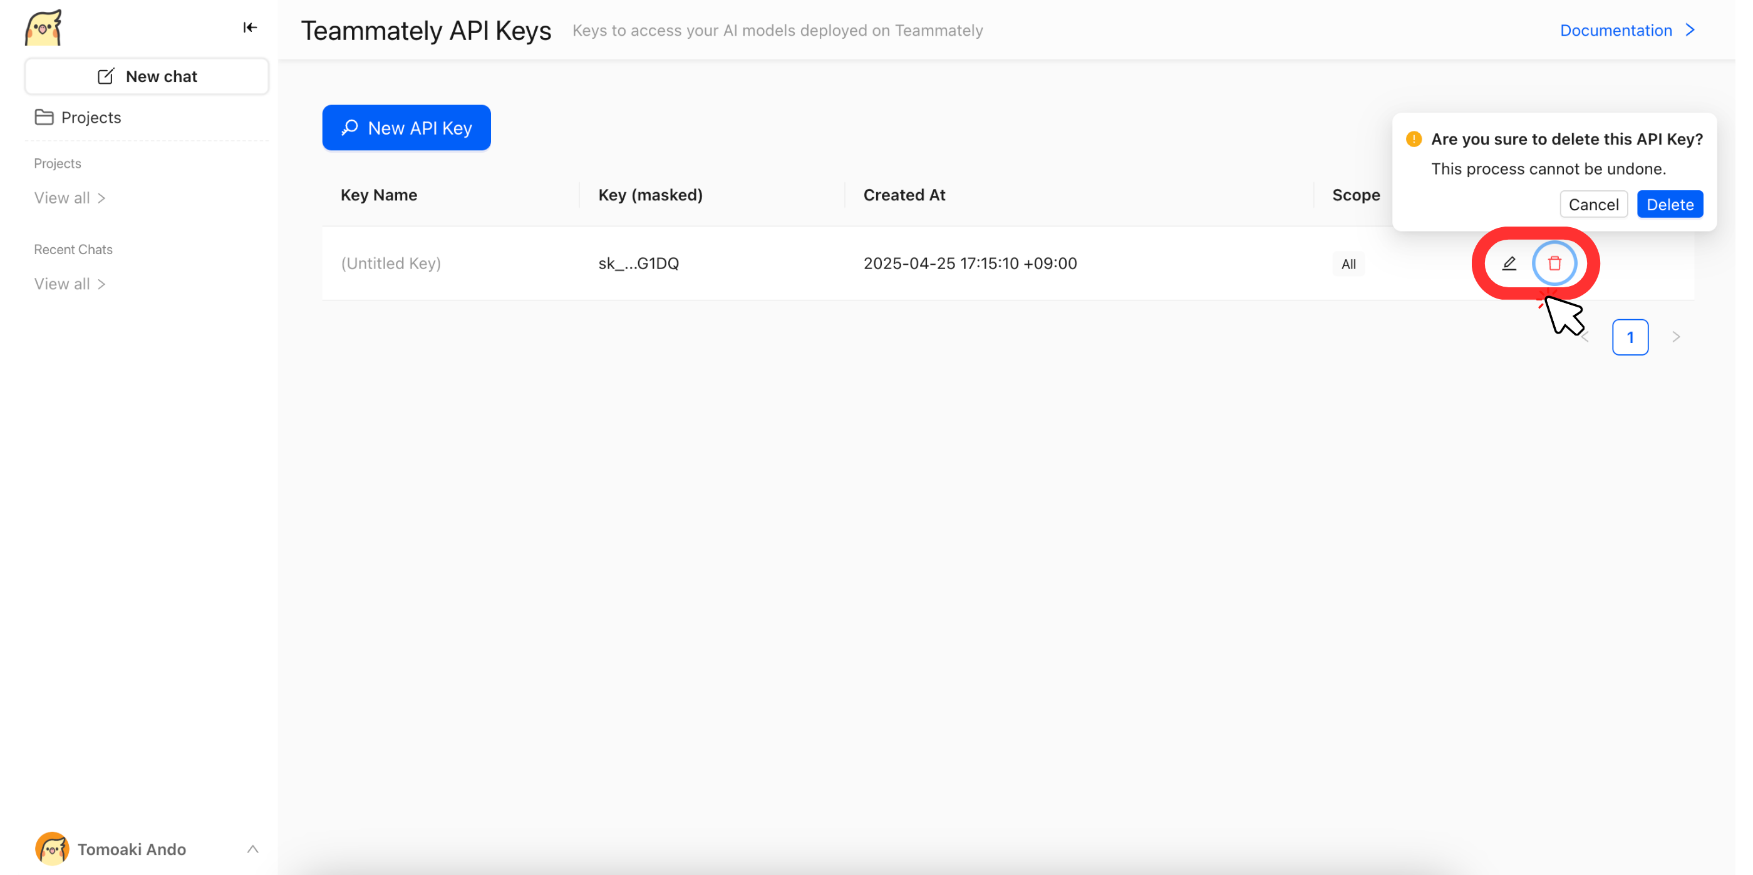Viewport: 1753px width, 875px height.
Task: Go to page 1
Action: pos(1630,337)
